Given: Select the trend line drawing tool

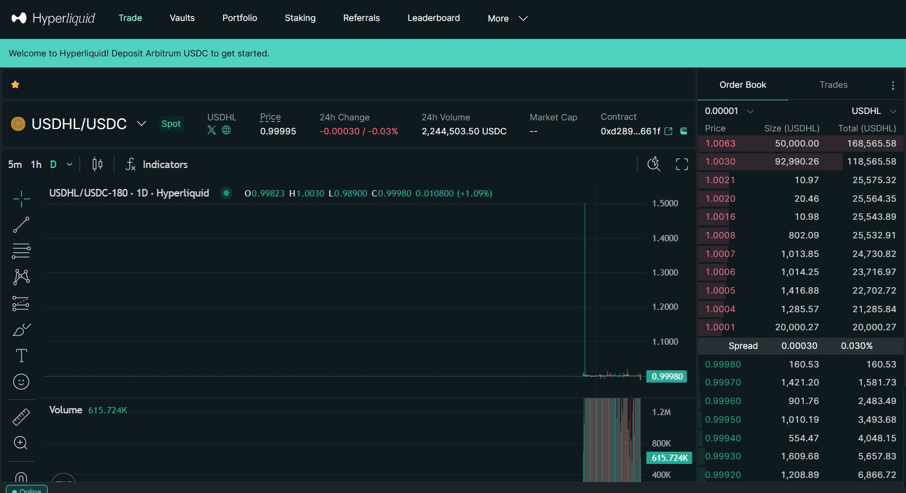Looking at the screenshot, I should click(x=21, y=225).
